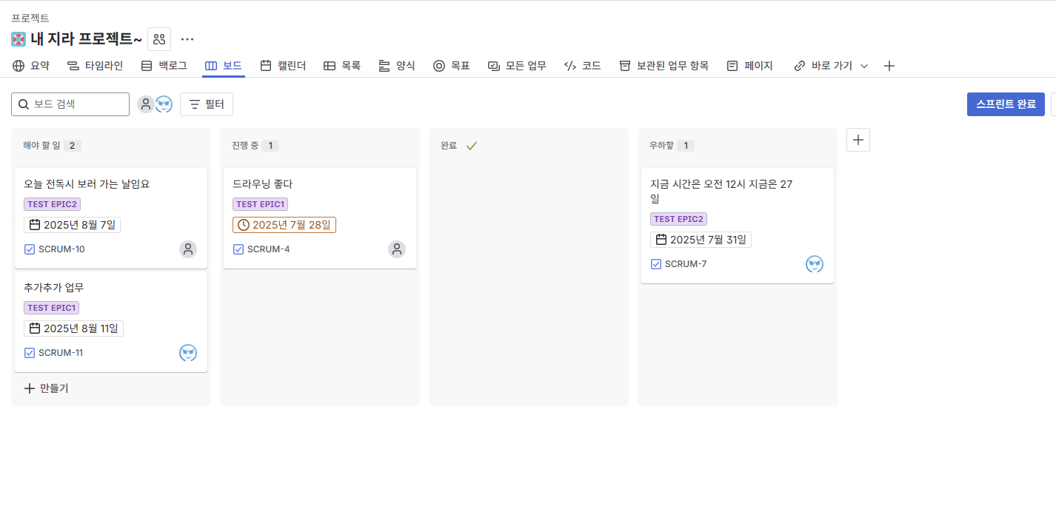Open the three-dot more actions menu
This screenshot has height=529, width=1056.
pos(187,39)
